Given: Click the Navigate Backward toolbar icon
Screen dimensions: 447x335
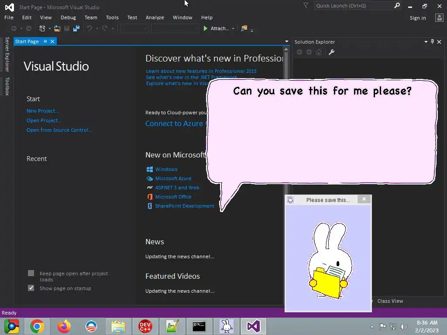Looking at the screenshot, I should (14, 28).
